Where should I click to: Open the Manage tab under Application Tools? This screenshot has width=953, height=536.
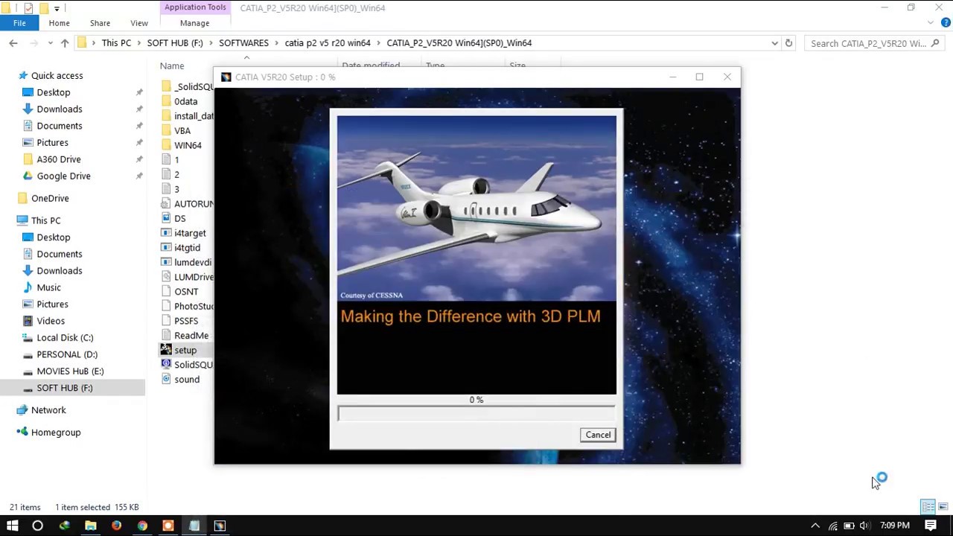(x=194, y=23)
